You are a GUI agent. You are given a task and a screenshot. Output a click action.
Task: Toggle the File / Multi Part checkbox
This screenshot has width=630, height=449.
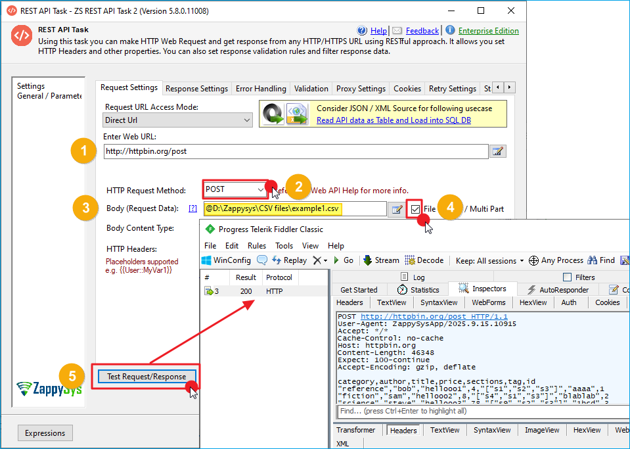pyautogui.click(x=415, y=209)
